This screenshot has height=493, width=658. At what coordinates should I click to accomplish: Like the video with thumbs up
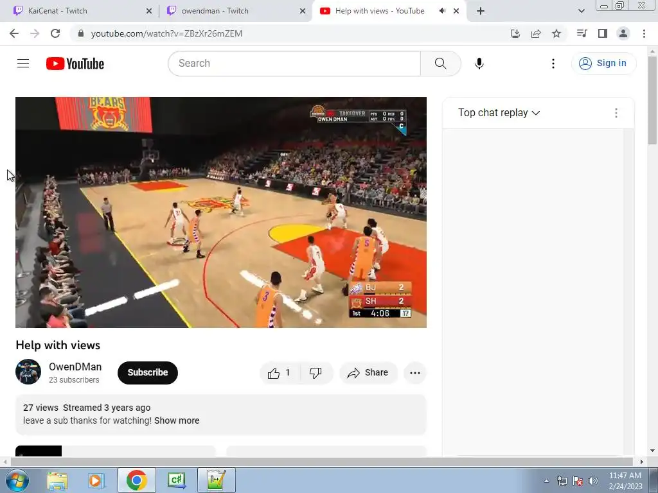tap(280, 373)
